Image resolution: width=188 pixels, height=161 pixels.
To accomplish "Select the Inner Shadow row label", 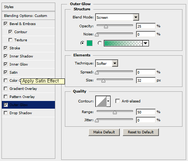I will (21, 56).
